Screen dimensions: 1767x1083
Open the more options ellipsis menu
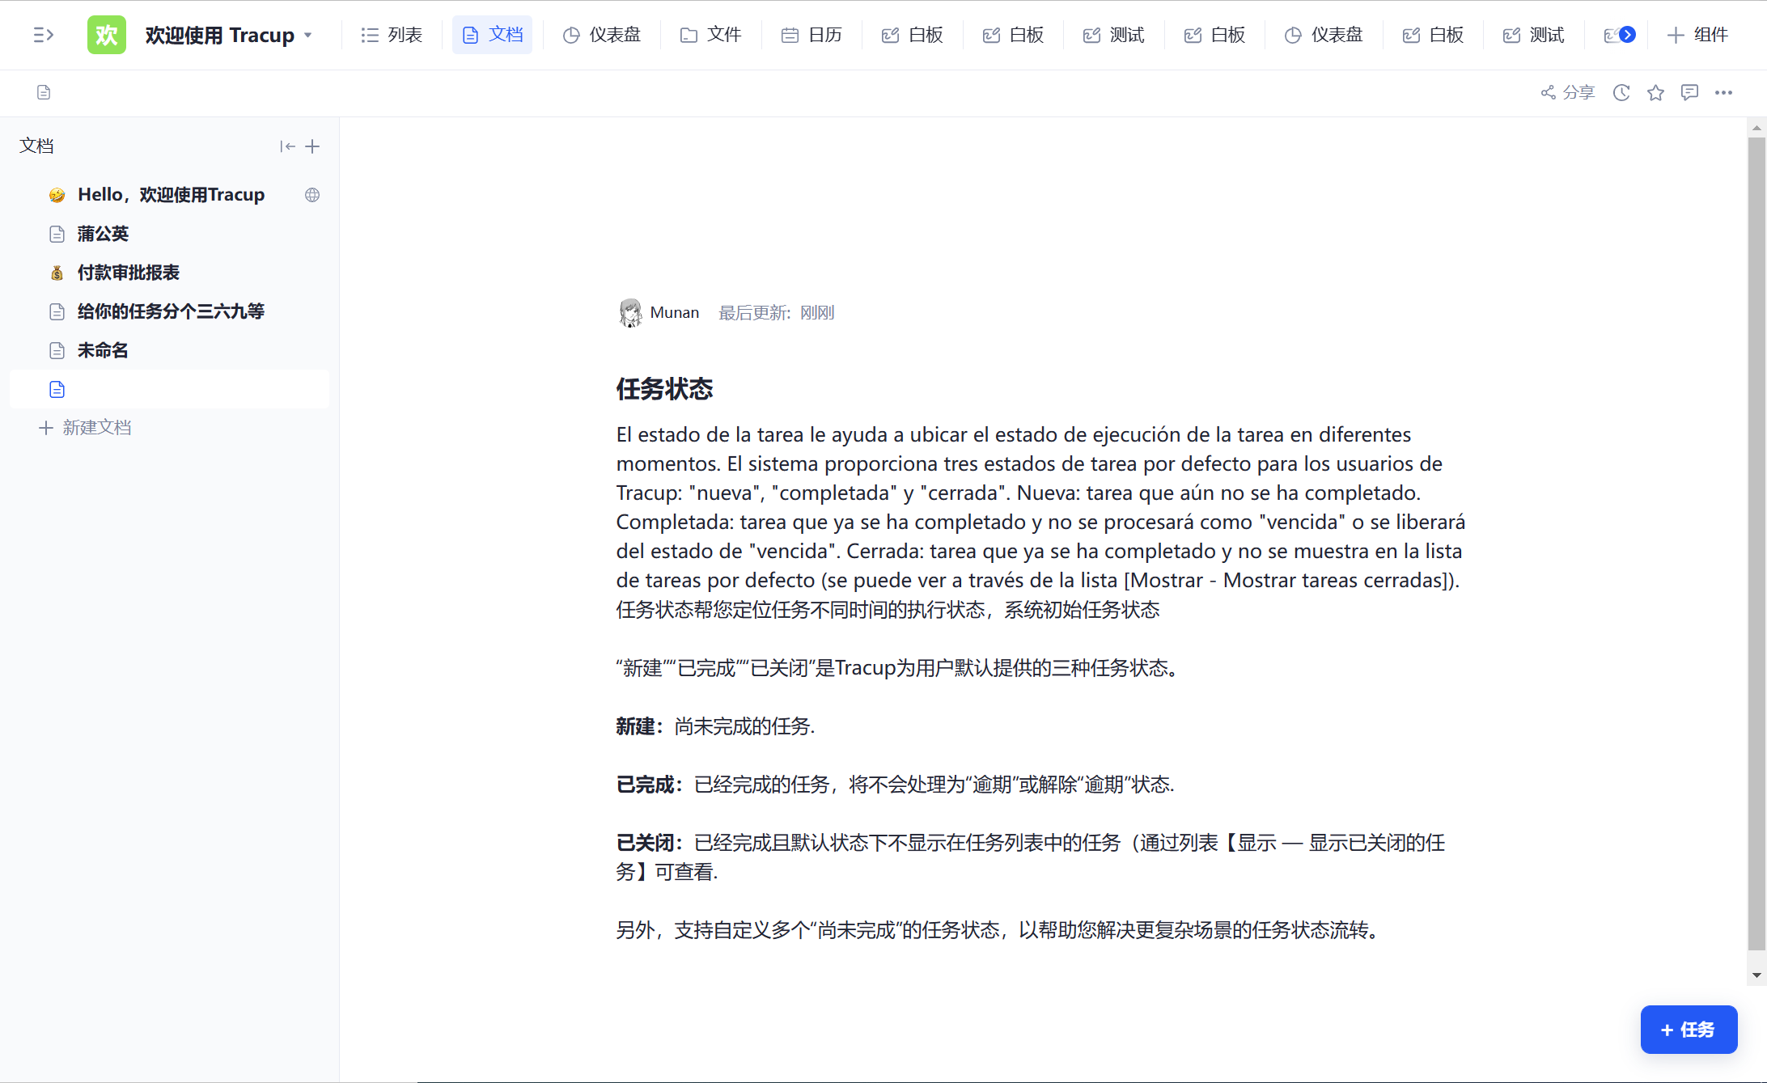[x=1723, y=92]
